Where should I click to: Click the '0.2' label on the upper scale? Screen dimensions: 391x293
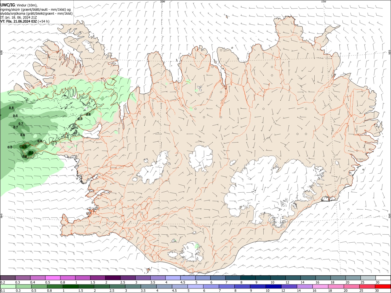(3, 282)
